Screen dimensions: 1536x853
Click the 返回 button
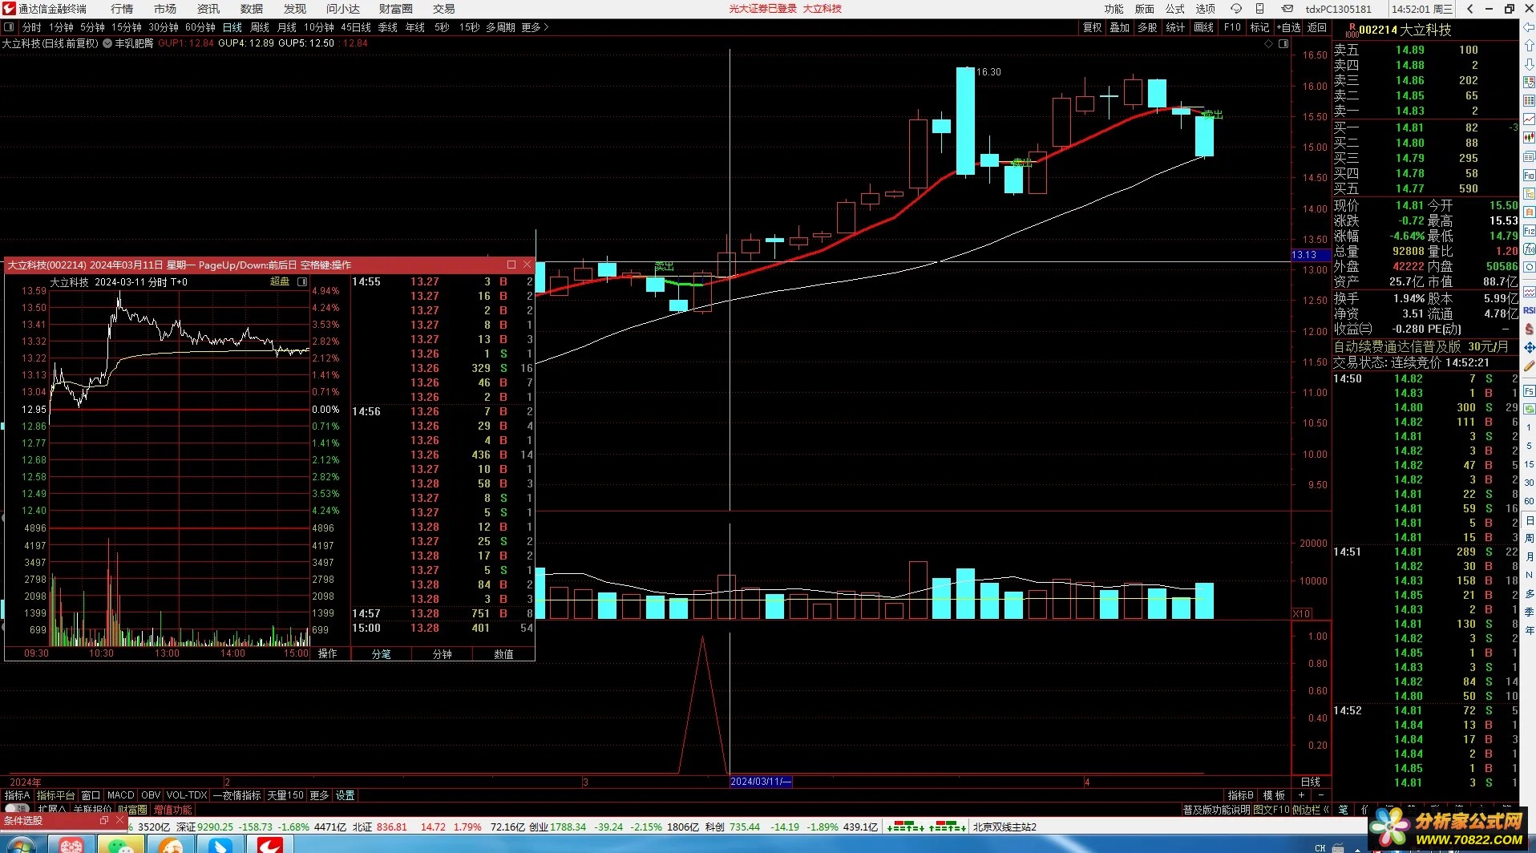1317,27
